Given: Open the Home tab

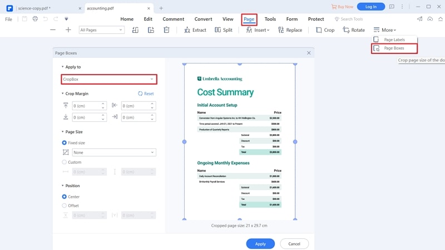Looking at the screenshot, I should pos(127,19).
